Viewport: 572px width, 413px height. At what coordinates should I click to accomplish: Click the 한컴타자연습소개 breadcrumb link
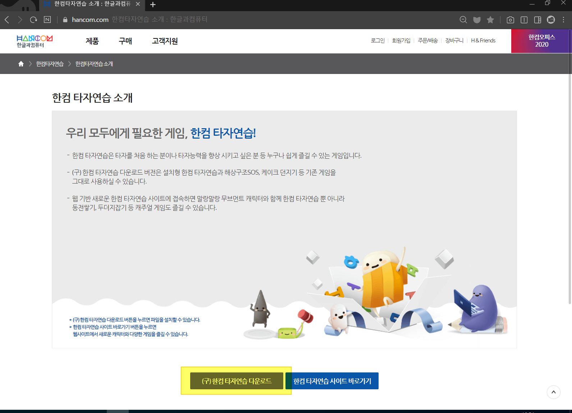tap(94, 64)
